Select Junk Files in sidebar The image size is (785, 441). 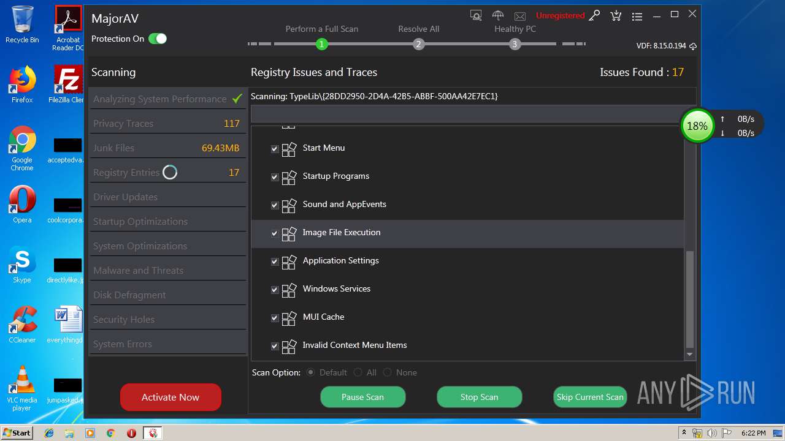tap(167, 148)
